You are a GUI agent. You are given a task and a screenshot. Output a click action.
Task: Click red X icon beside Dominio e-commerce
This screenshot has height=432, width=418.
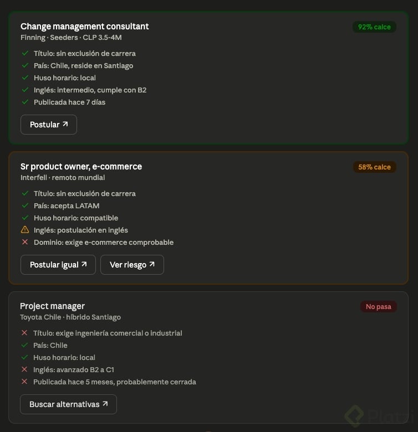[25, 242]
